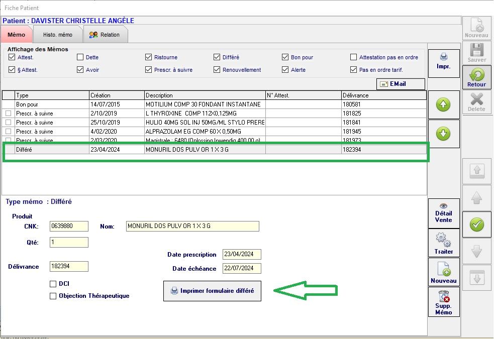Click the Traiter gears icon
This screenshot has width=494, height=339.
click(x=443, y=242)
